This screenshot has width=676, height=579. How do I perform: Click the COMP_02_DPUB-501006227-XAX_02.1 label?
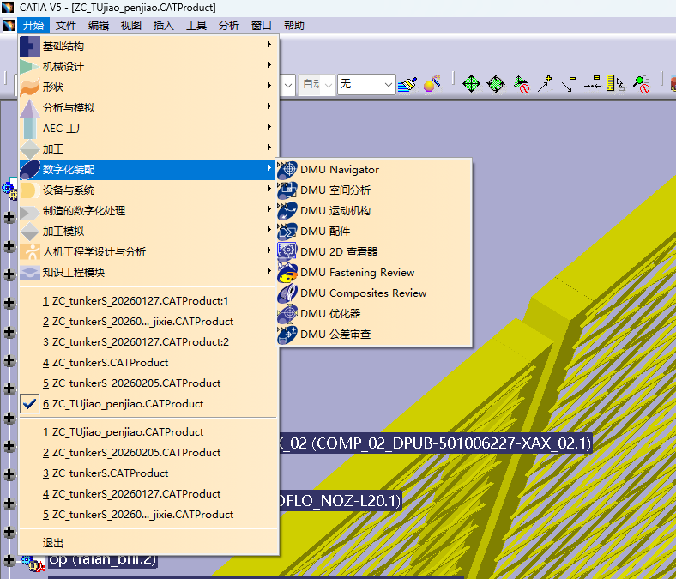(436, 443)
